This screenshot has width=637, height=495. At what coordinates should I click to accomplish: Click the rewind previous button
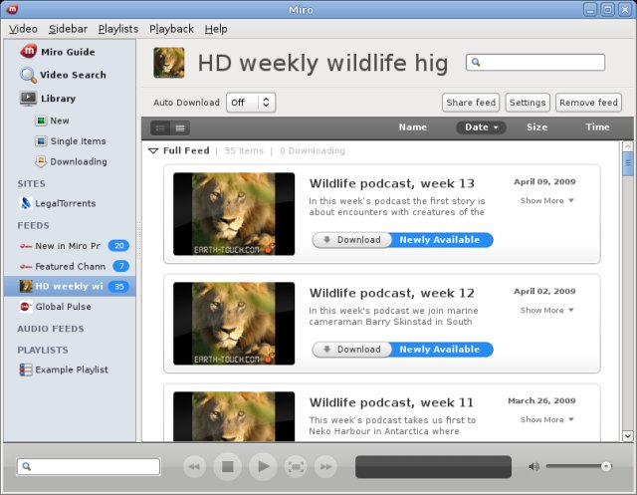[195, 466]
